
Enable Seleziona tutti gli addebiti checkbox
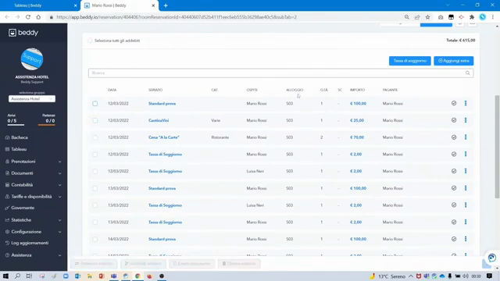click(x=90, y=41)
